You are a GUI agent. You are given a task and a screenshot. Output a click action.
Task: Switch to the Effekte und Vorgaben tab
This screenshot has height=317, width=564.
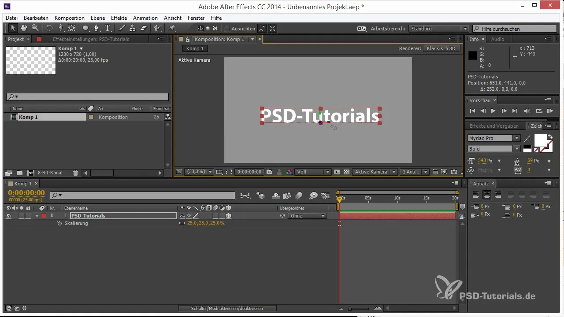[x=494, y=126]
